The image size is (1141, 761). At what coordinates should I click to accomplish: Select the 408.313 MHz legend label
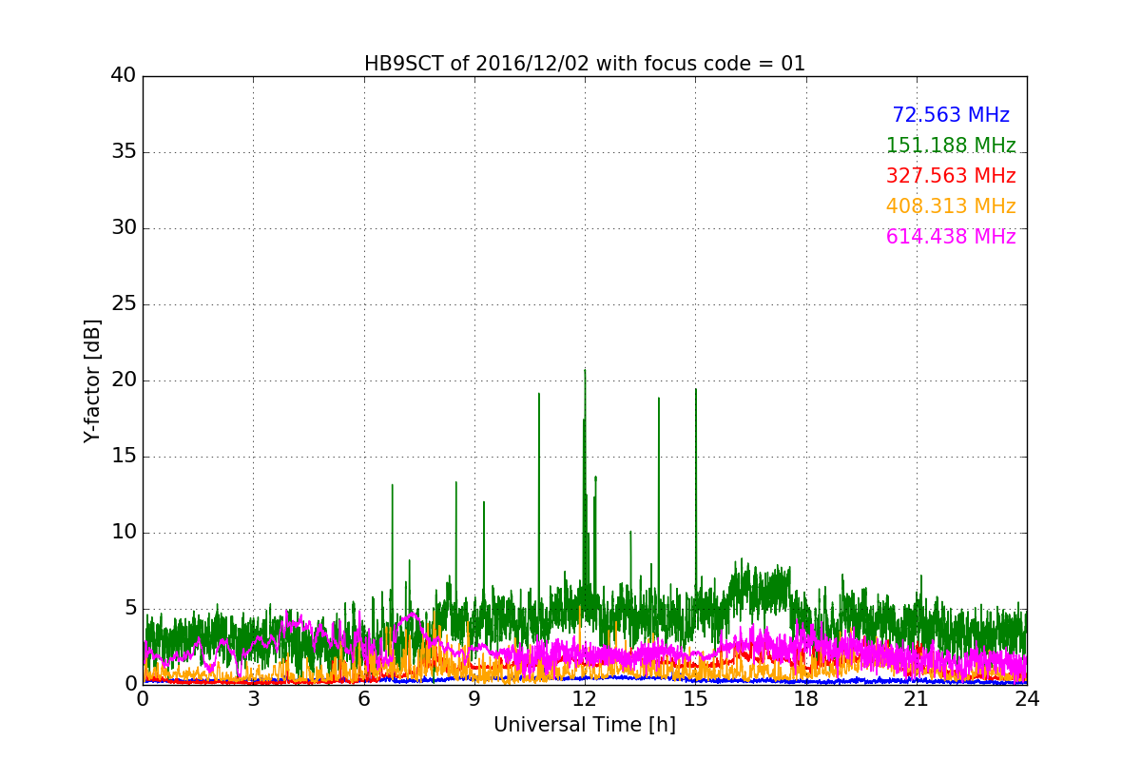click(x=951, y=206)
